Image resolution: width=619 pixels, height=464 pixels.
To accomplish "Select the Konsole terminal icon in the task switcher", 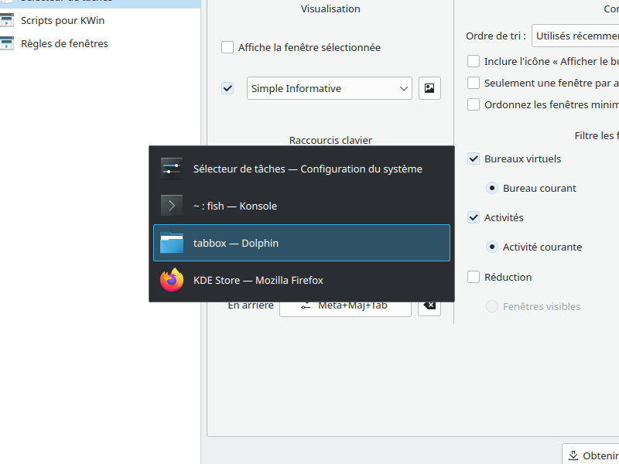I will click(171, 205).
